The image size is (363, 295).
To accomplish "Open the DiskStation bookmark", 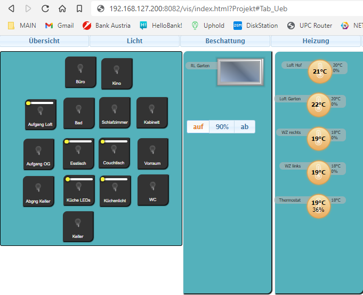I will click(255, 26).
